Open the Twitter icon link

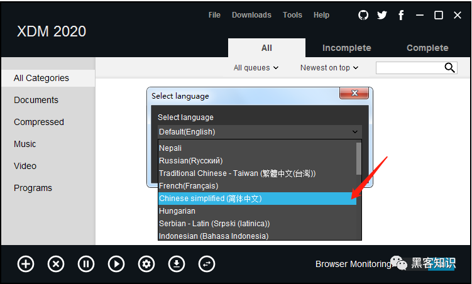point(382,15)
